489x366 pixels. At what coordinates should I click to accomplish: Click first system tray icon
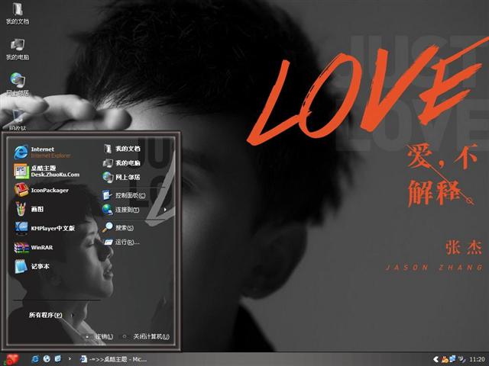pos(445,359)
